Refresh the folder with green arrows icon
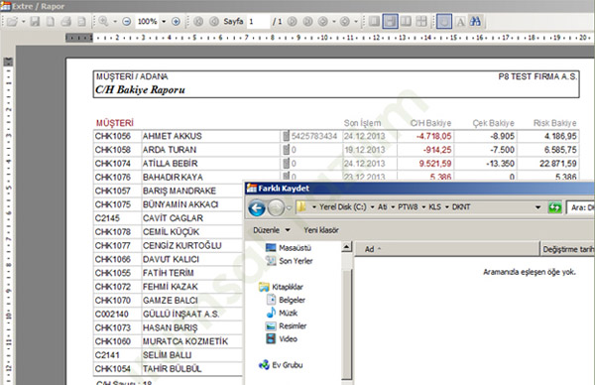595x385 pixels. point(554,207)
